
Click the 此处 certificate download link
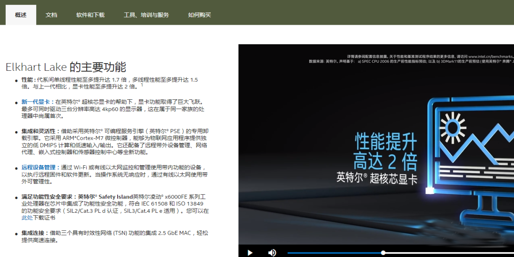tap(27, 218)
